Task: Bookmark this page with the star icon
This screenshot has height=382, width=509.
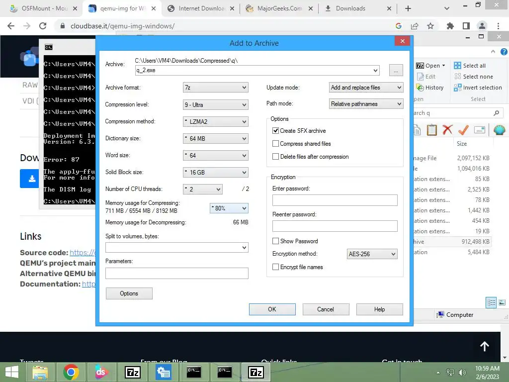Action: tap(430, 26)
